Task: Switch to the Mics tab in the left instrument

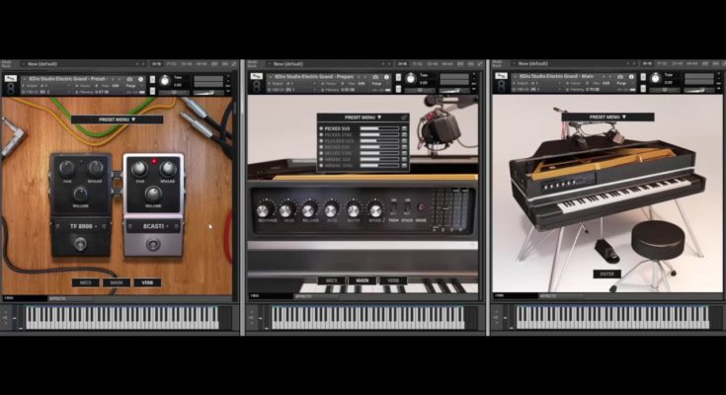Action: (87, 282)
